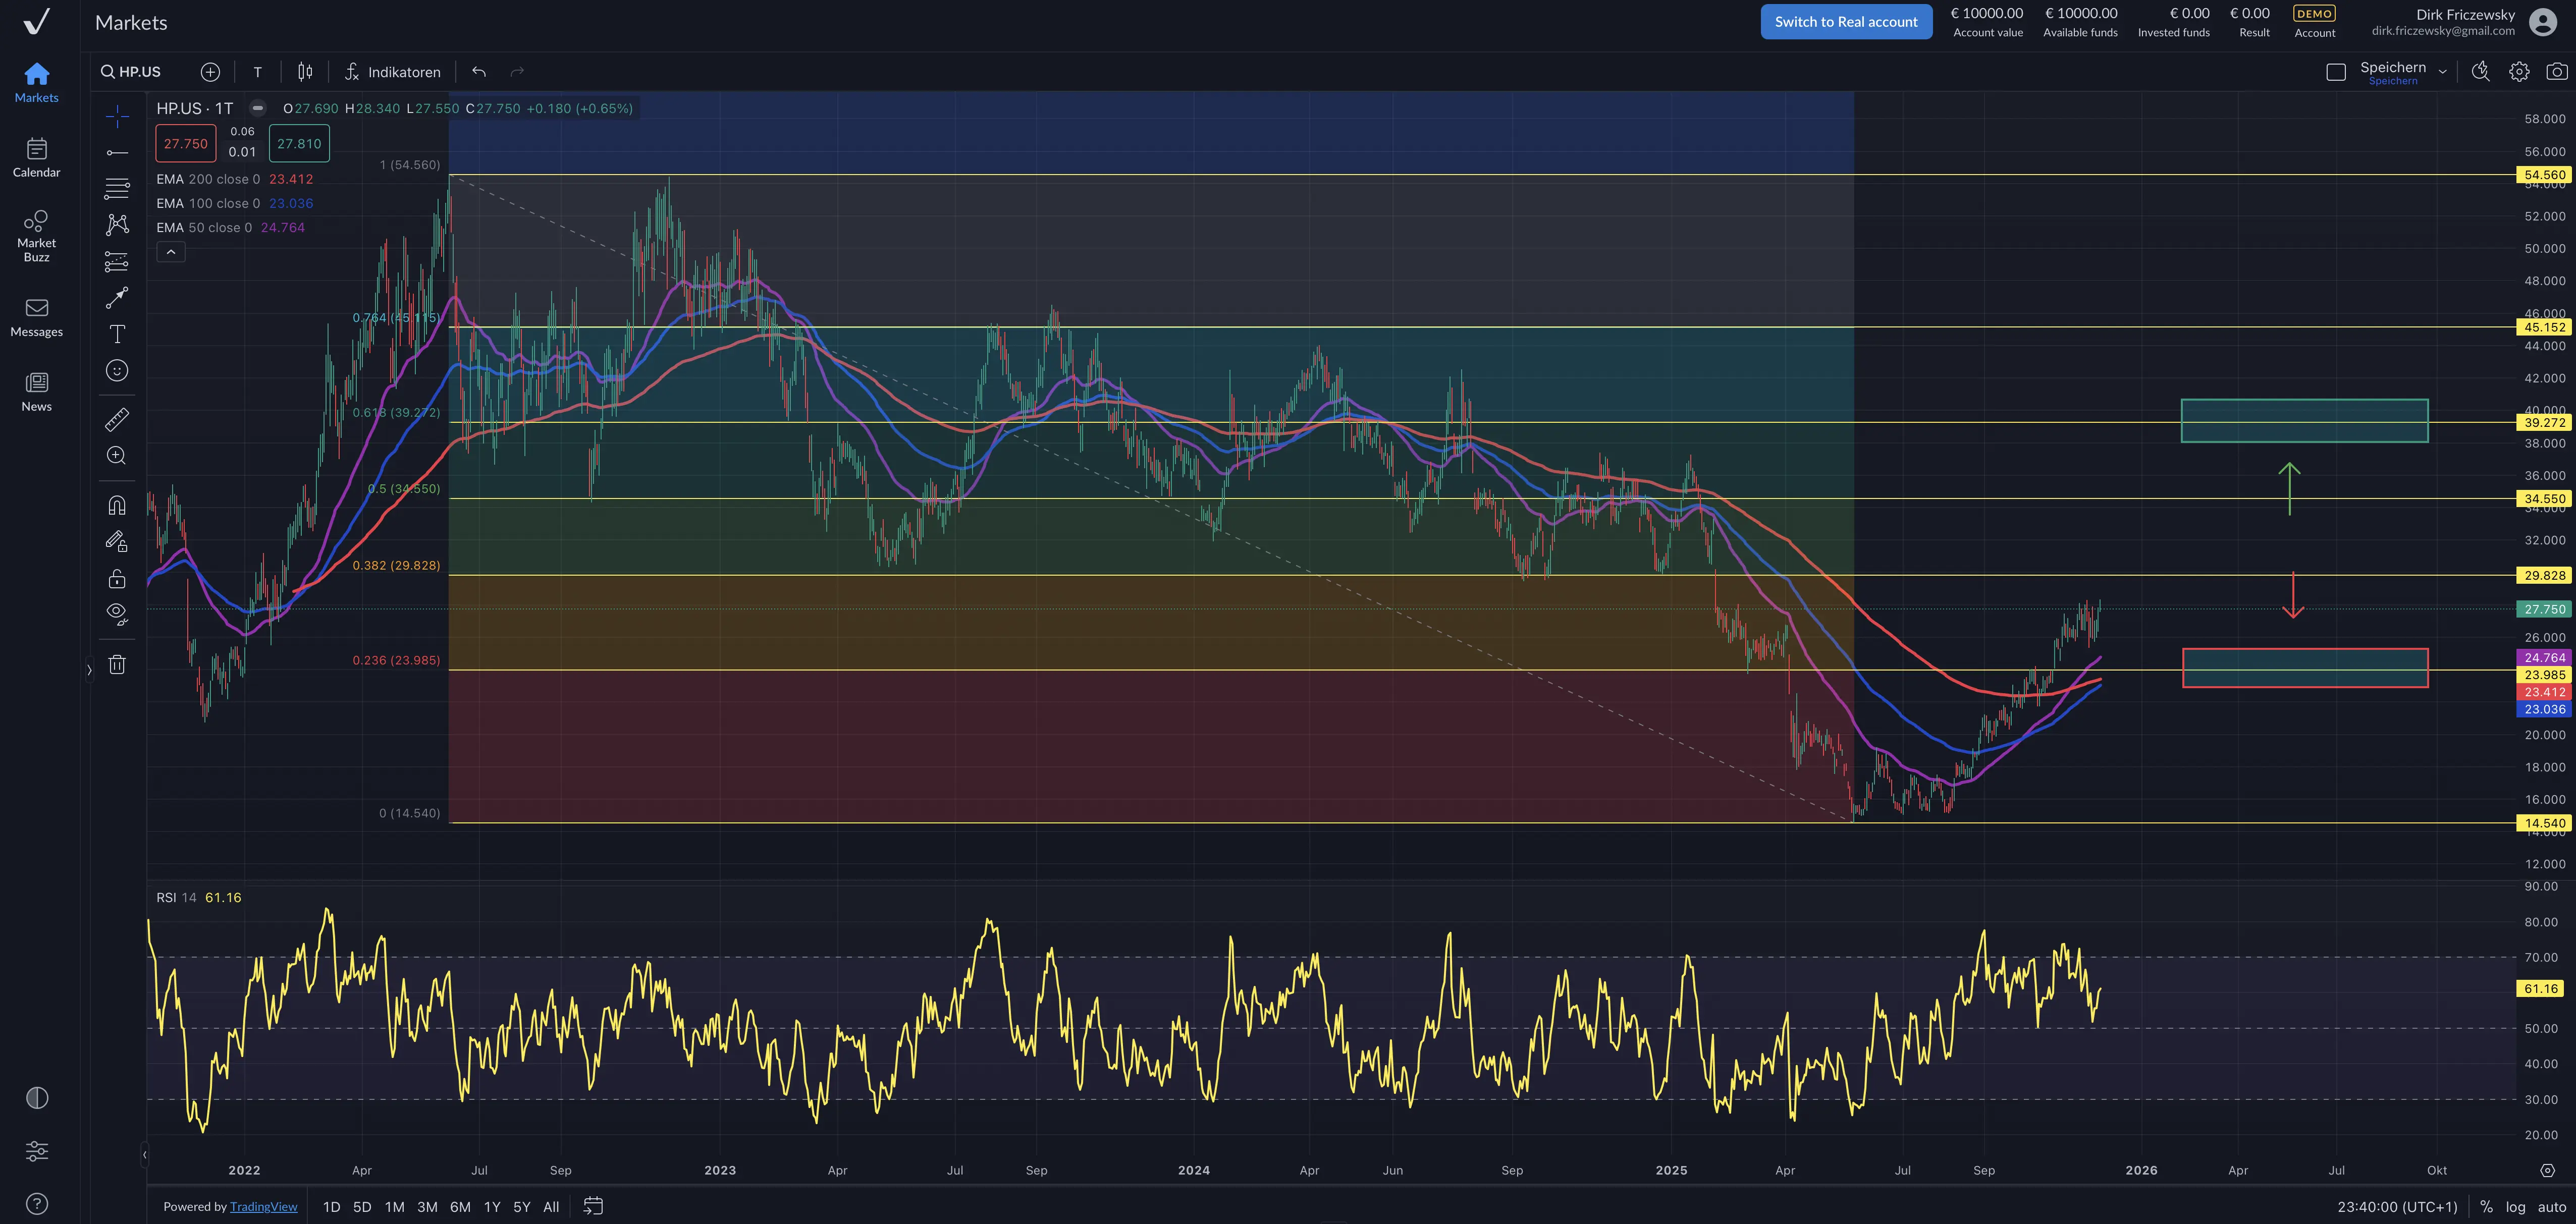The height and width of the screenshot is (1224, 2576).
Task: Toggle lock all drawing tools
Action: click(117, 579)
